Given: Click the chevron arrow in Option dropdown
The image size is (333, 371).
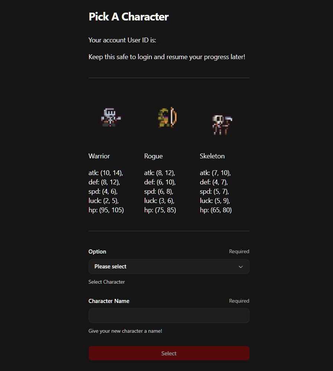Looking at the screenshot, I should click(241, 267).
